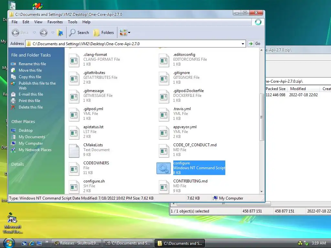Screen dimensions: 331x248
Task: Click E-mail this file task
Action: (31, 94)
